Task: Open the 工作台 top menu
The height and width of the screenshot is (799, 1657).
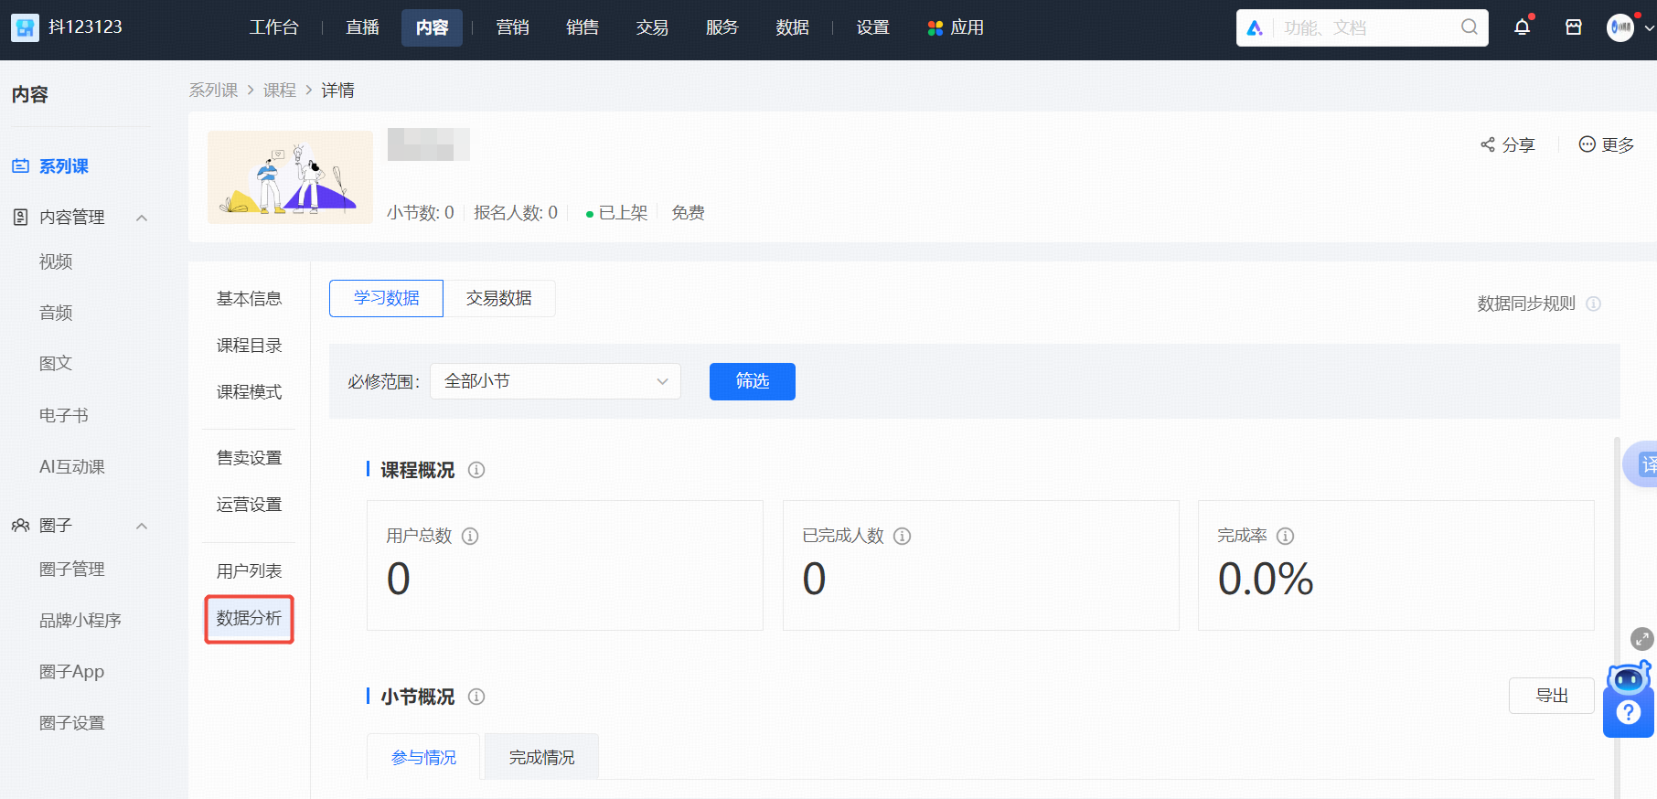Action: 273,27
